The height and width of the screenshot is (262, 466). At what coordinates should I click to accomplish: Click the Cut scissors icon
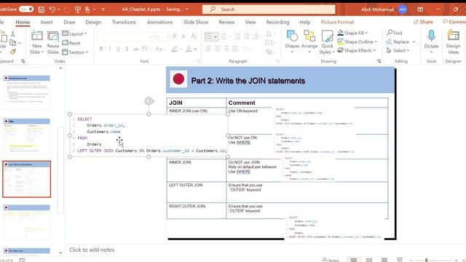13,33
